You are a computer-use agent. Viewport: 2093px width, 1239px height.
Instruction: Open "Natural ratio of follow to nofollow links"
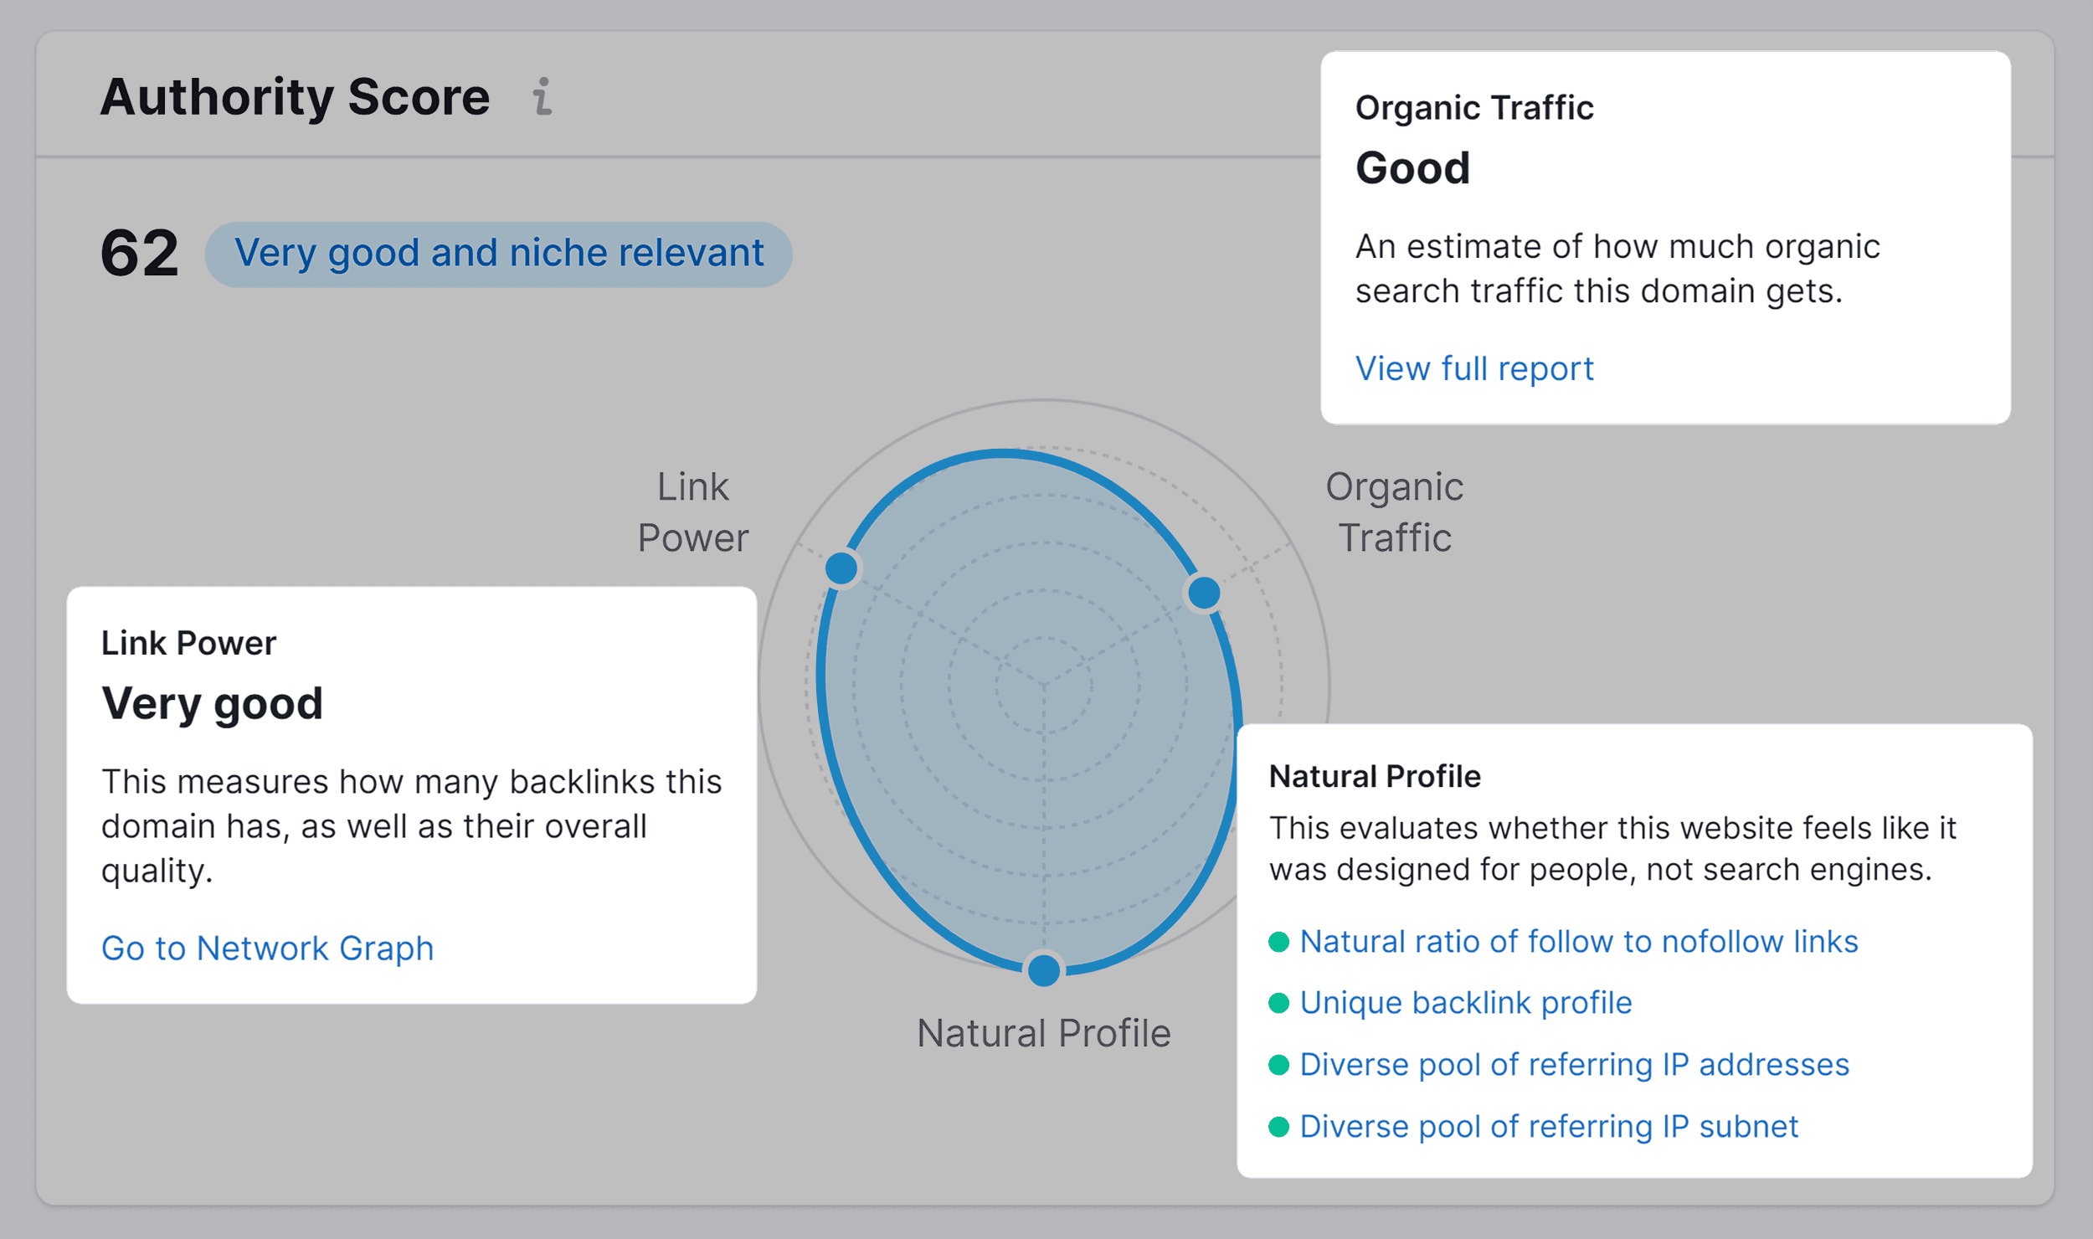[1578, 941]
